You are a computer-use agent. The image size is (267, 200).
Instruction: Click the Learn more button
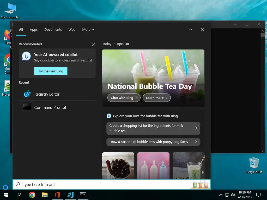pos(156,98)
